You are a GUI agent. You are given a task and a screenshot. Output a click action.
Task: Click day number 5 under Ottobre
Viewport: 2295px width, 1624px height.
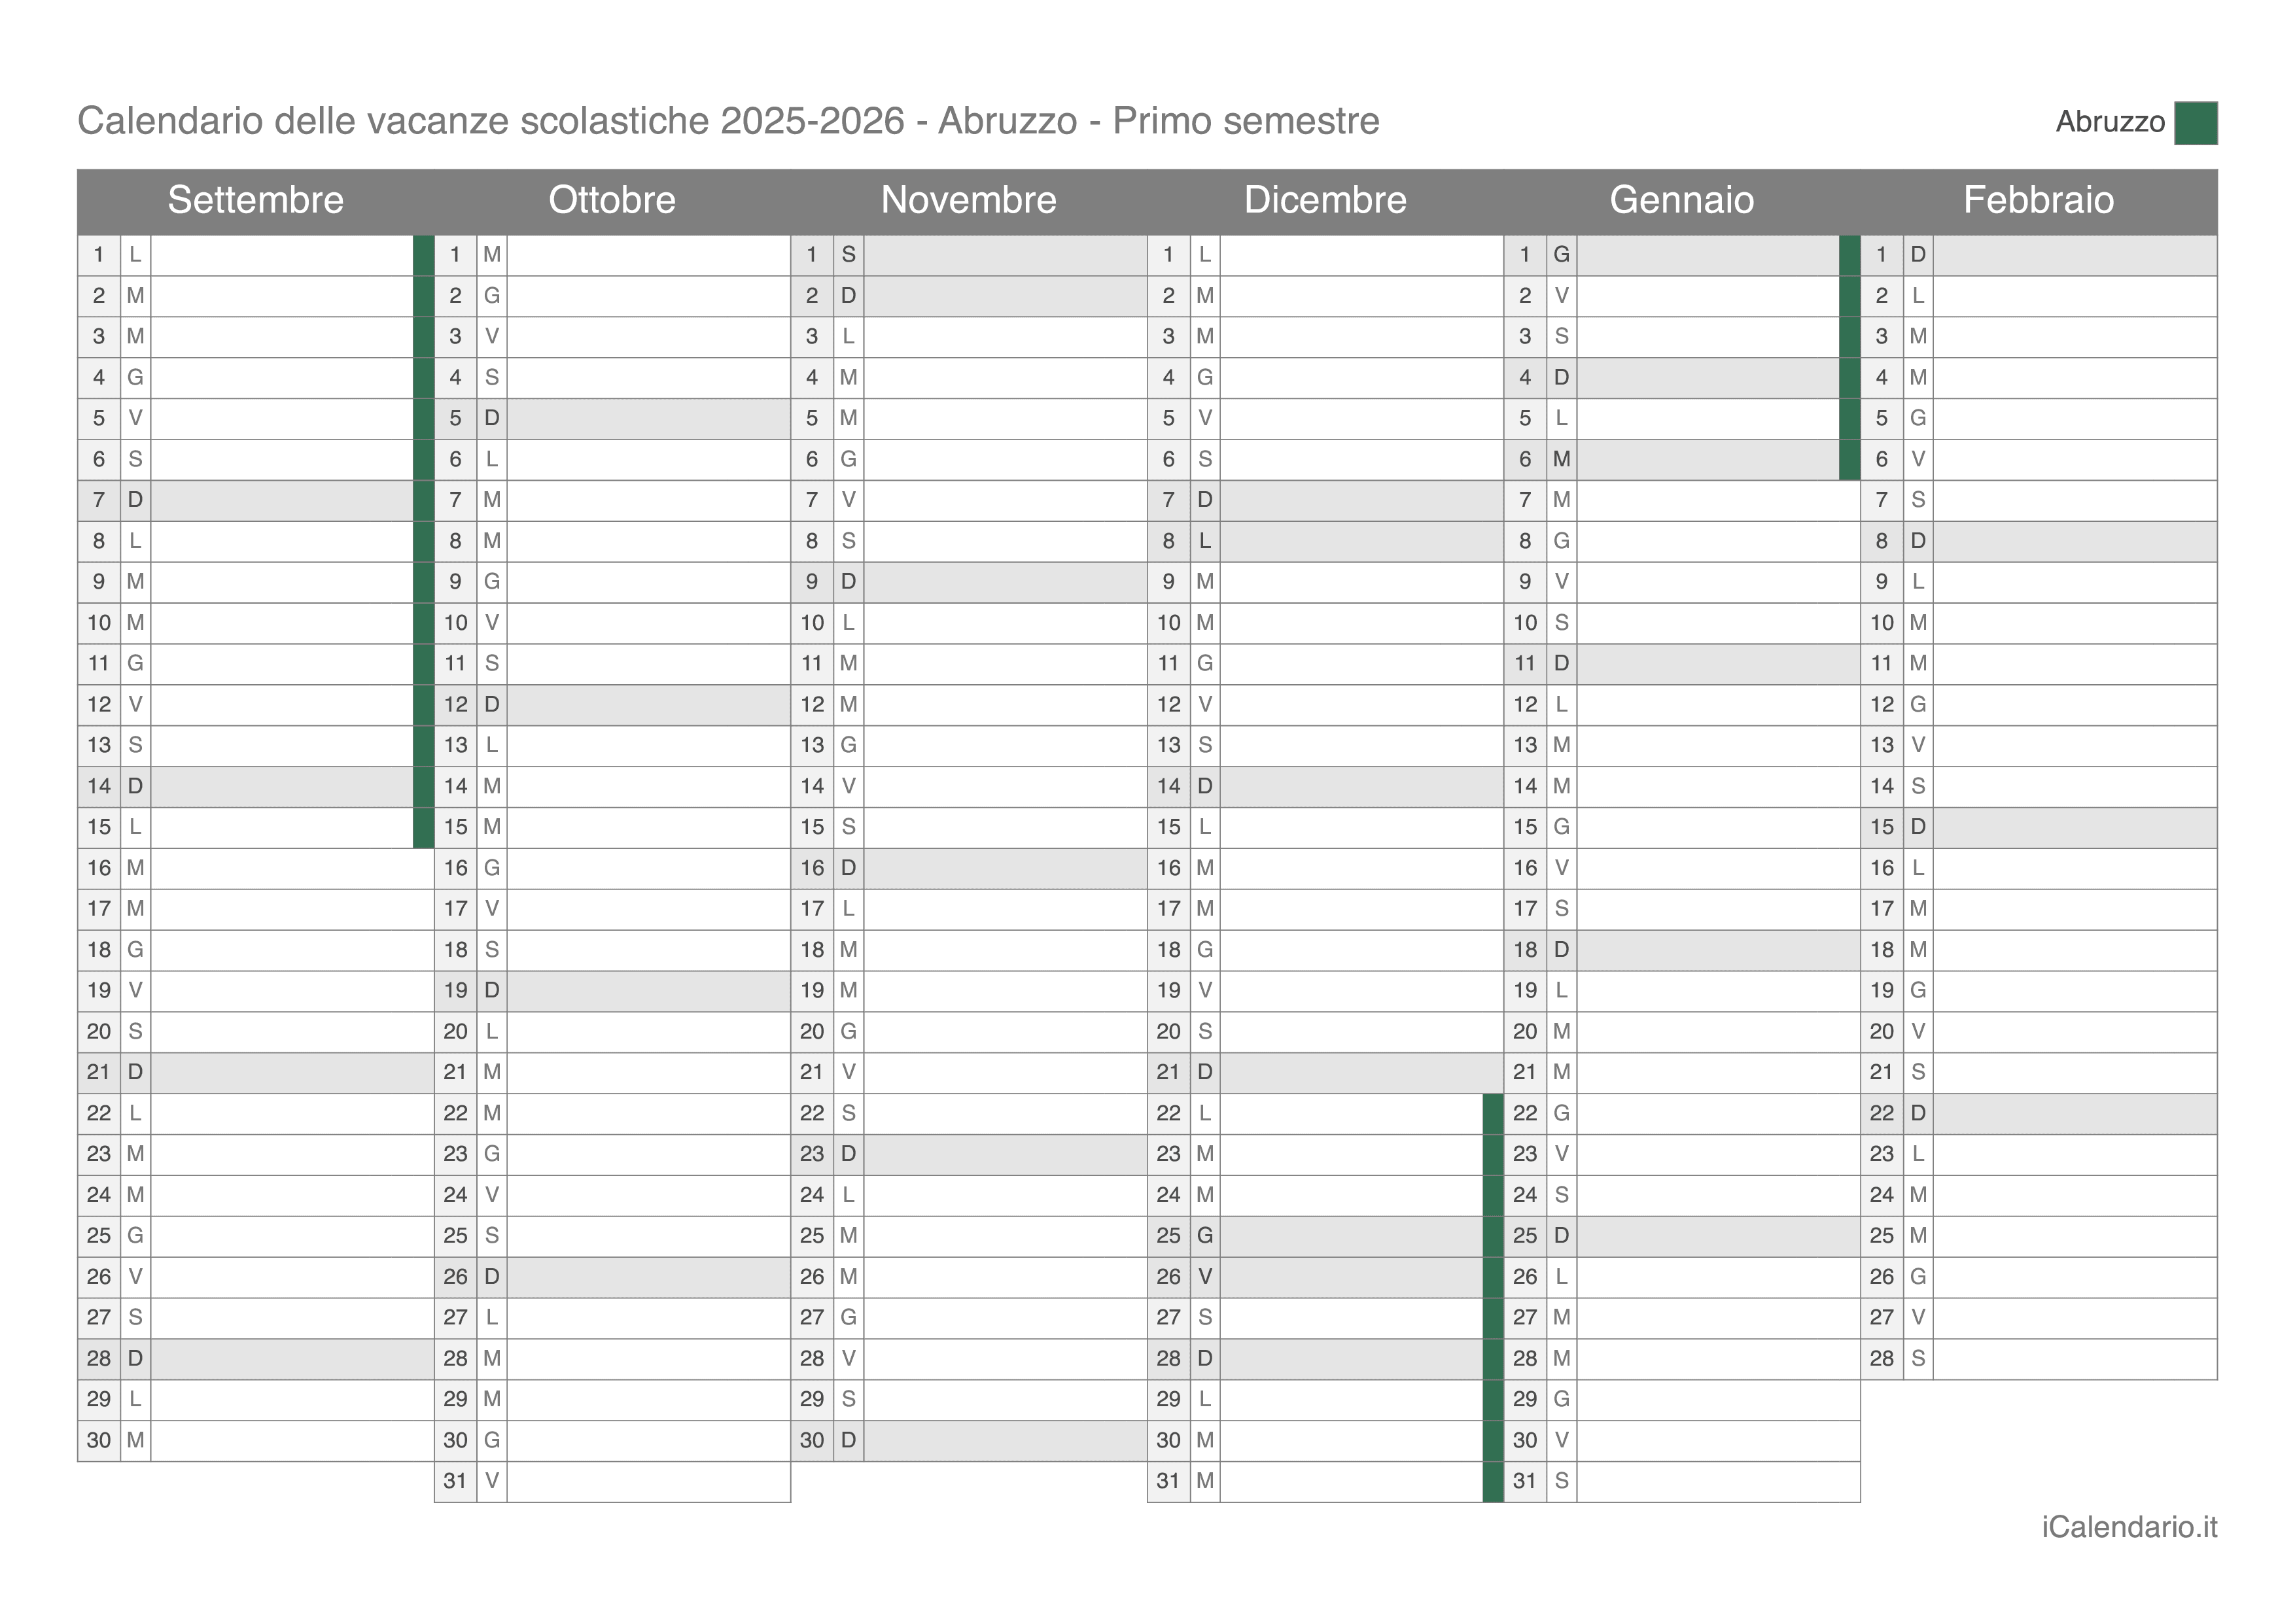tap(455, 418)
